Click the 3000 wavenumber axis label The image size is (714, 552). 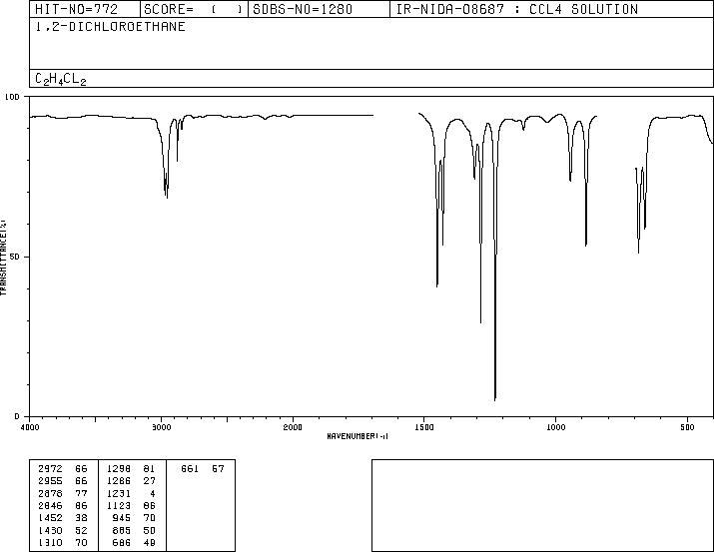pos(161,427)
